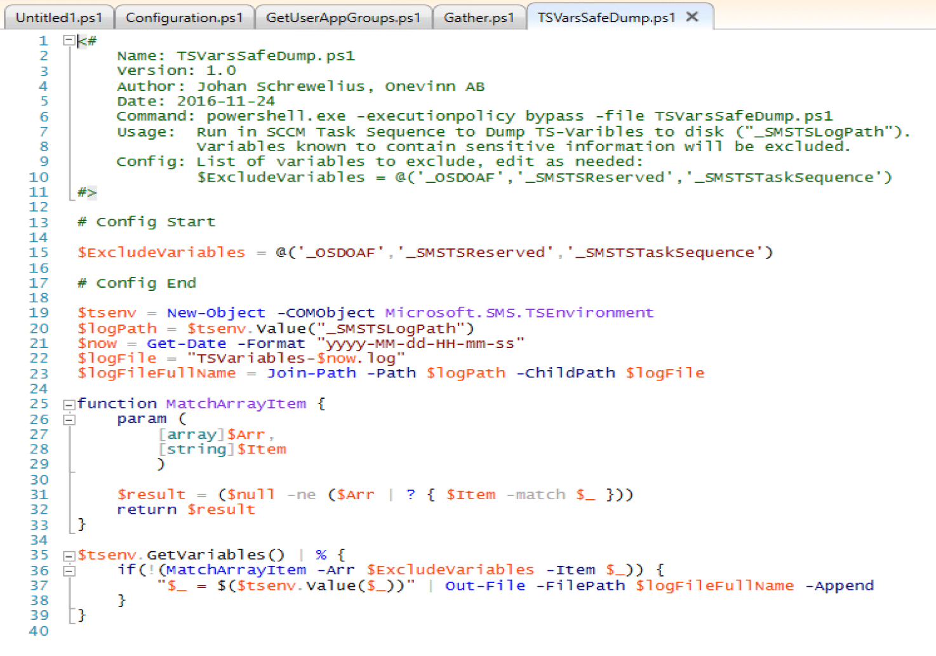Click the Get-Date cmdlet on line 21
The image size is (936, 656).
click(x=186, y=343)
